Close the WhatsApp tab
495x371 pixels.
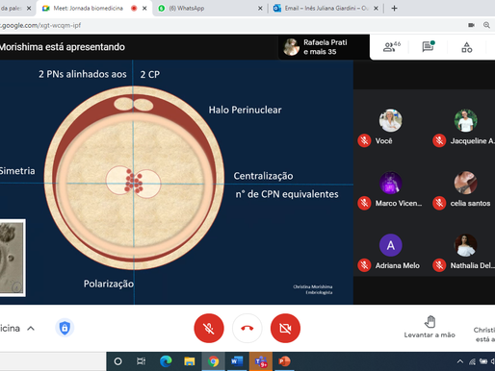click(x=260, y=9)
